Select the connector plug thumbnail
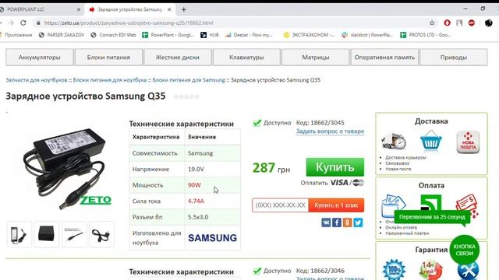The image size is (499, 280). point(74,234)
